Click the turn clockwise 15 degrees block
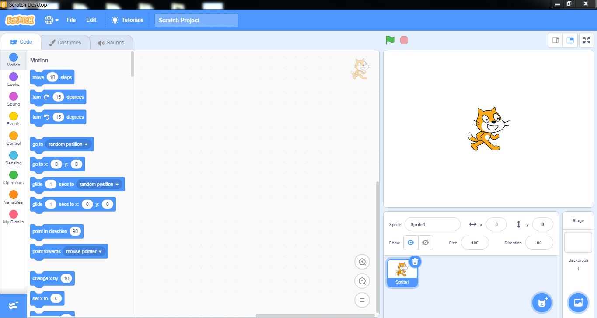This screenshot has height=318, width=597. pos(58,97)
